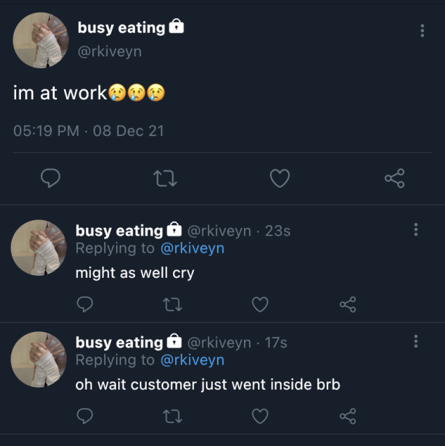Open profile picture on the main tweet

(x=41, y=40)
